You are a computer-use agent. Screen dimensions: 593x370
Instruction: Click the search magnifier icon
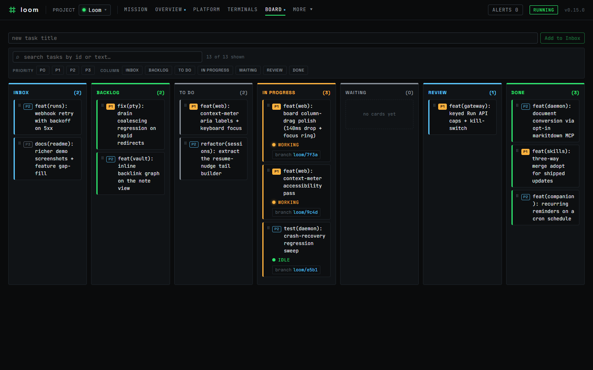pyautogui.click(x=18, y=57)
